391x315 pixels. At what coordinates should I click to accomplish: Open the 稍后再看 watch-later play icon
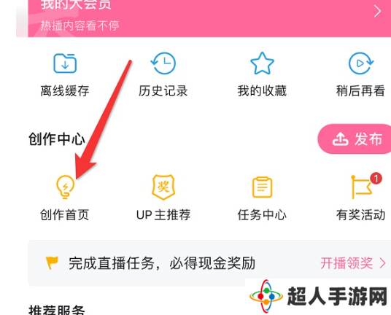click(360, 63)
